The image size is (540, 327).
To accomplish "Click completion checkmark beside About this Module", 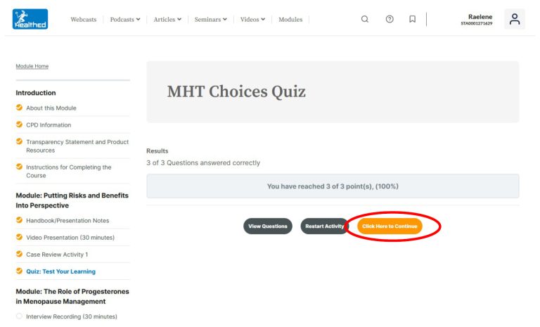I will click(x=19, y=108).
